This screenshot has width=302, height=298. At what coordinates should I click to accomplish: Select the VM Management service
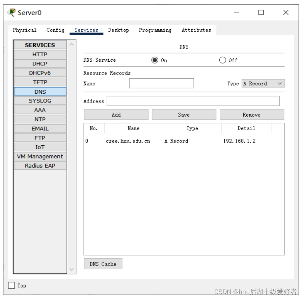[x=40, y=156]
